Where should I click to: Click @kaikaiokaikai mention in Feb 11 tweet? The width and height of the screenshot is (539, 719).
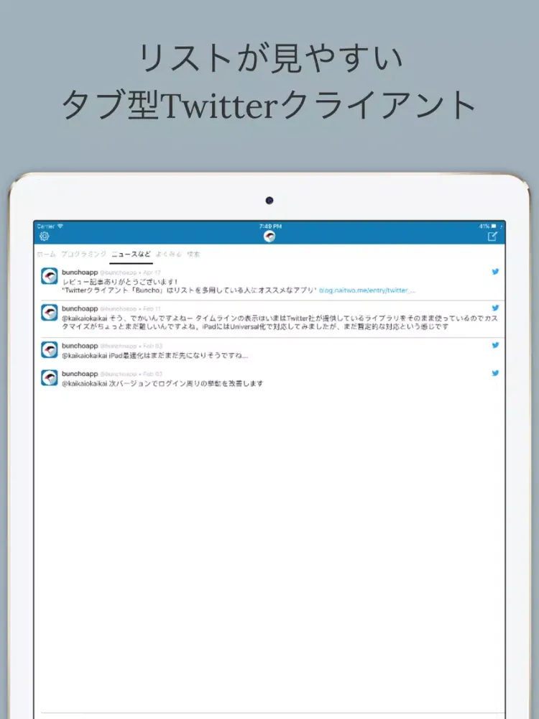tap(85, 319)
